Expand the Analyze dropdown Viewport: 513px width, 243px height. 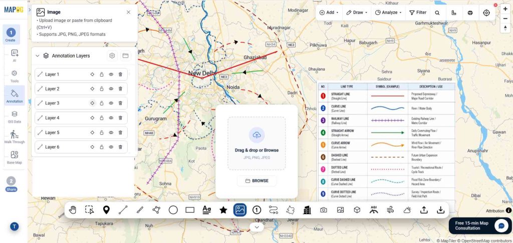coord(388,12)
